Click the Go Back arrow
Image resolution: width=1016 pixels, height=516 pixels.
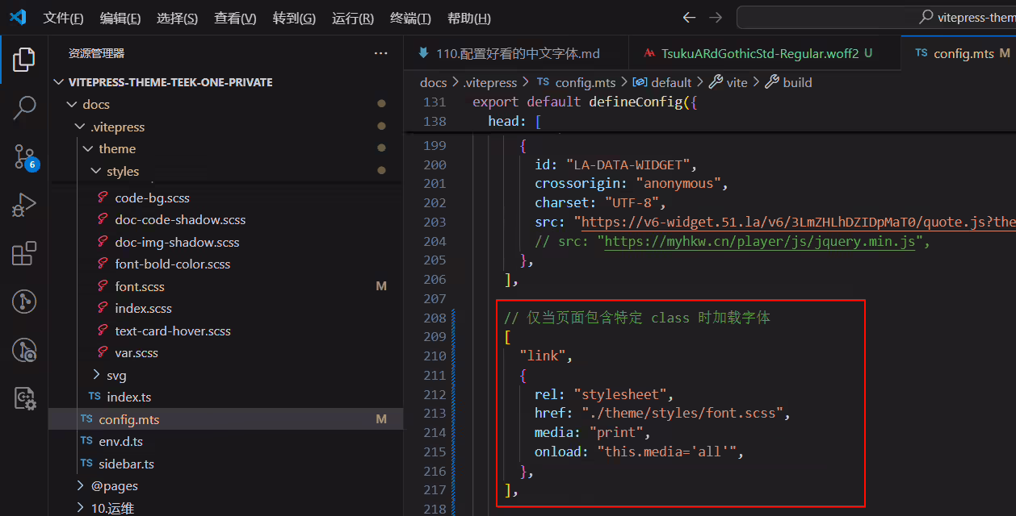coord(689,18)
